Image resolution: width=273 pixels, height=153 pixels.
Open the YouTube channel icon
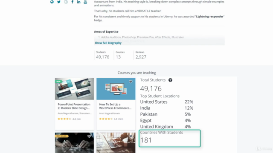[x=85, y=2]
